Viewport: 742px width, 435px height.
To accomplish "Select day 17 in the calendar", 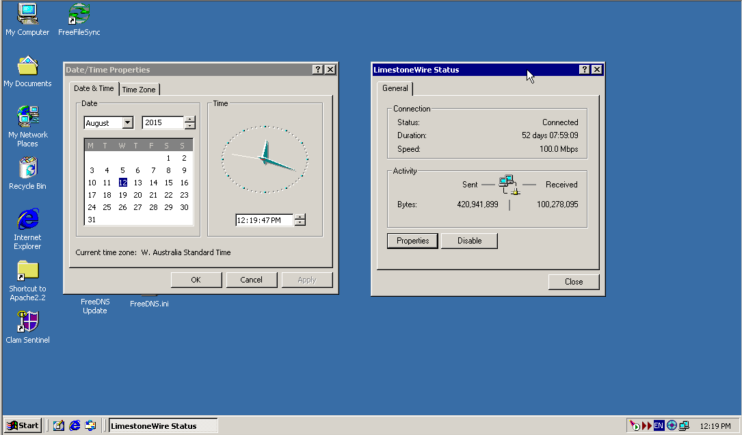I will [x=92, y=195].
